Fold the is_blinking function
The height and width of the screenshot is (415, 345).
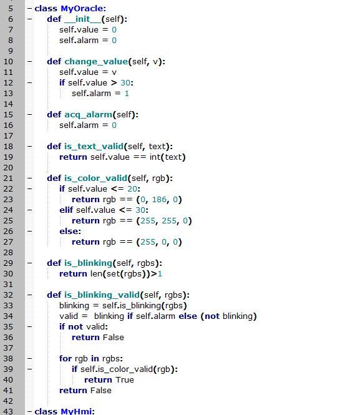pos(29,263)
